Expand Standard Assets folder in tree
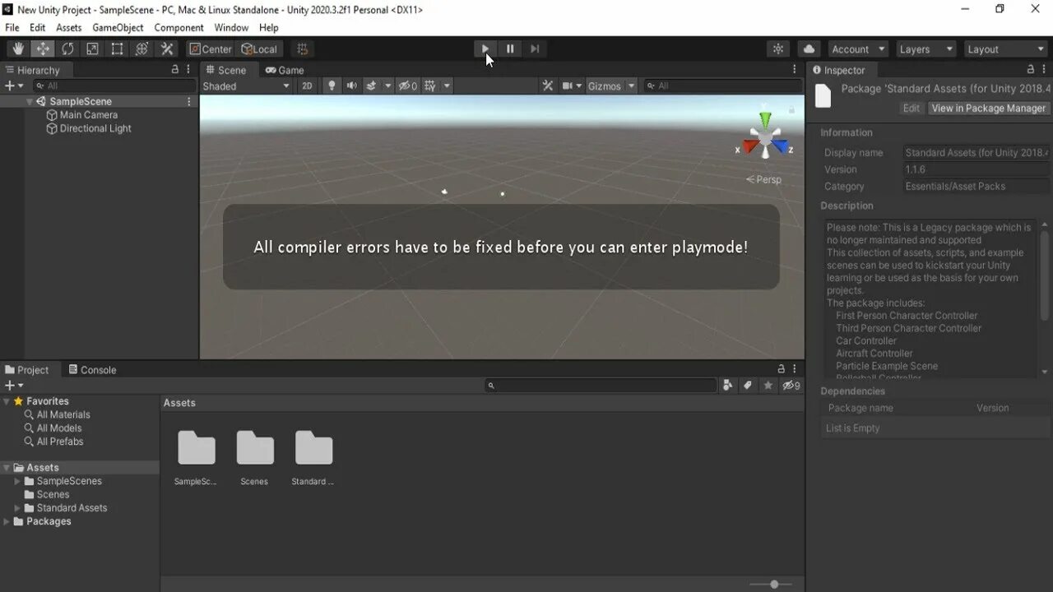1053x592 pixels. coord(17,508)
